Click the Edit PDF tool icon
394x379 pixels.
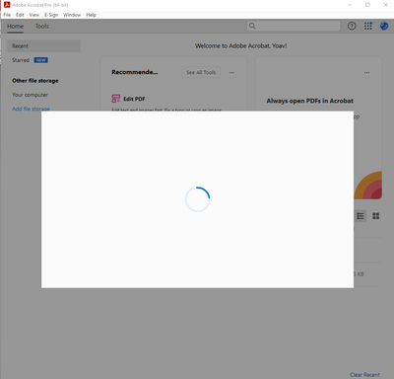pyautogui.click(x=116, y=99)
